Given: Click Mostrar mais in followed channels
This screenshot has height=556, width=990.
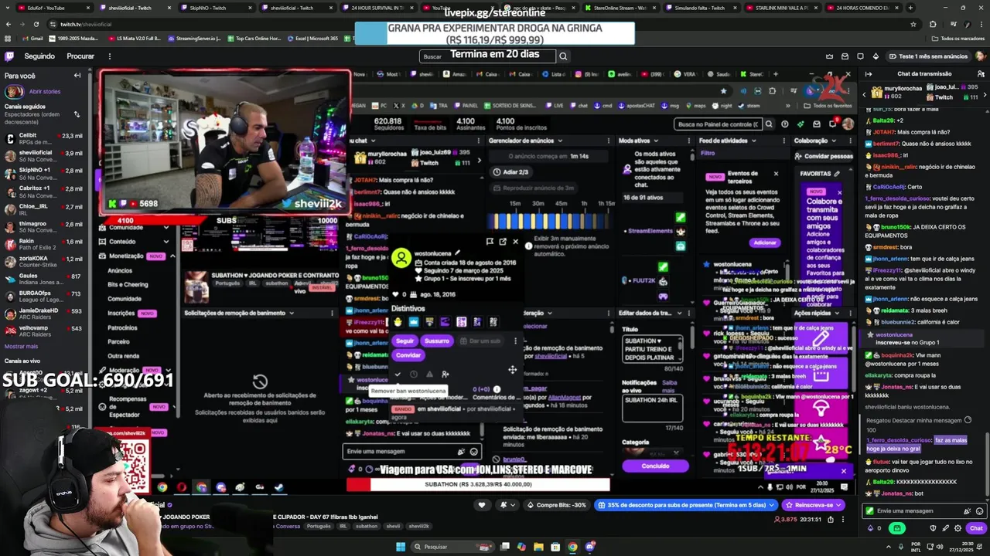Looking at the screenshot, I should pos(21,346).
